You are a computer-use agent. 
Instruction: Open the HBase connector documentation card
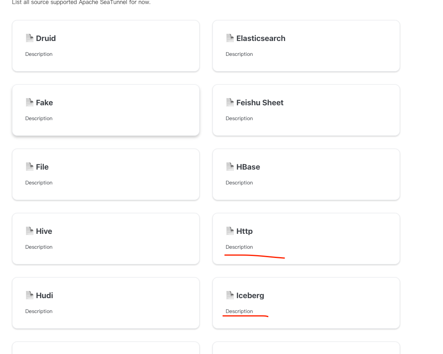(306, 174)
